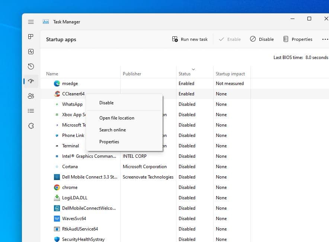Open App history in the sidebar
The image size is (329, 242).
coord(31,66)
